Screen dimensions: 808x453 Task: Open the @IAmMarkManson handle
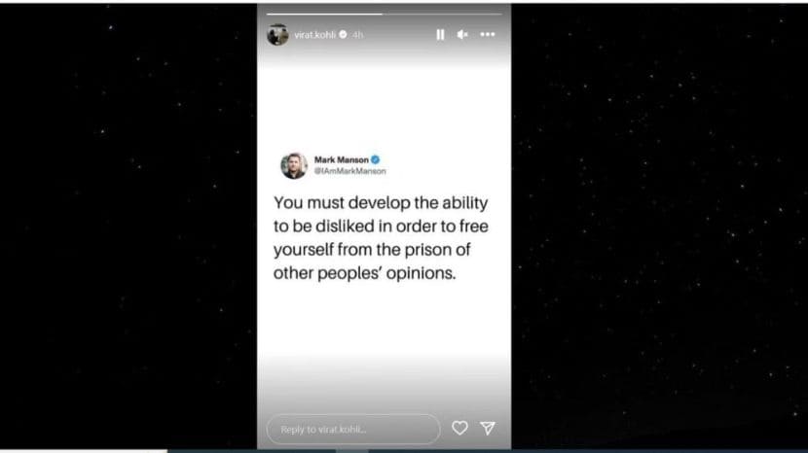(x=349, y=171)
